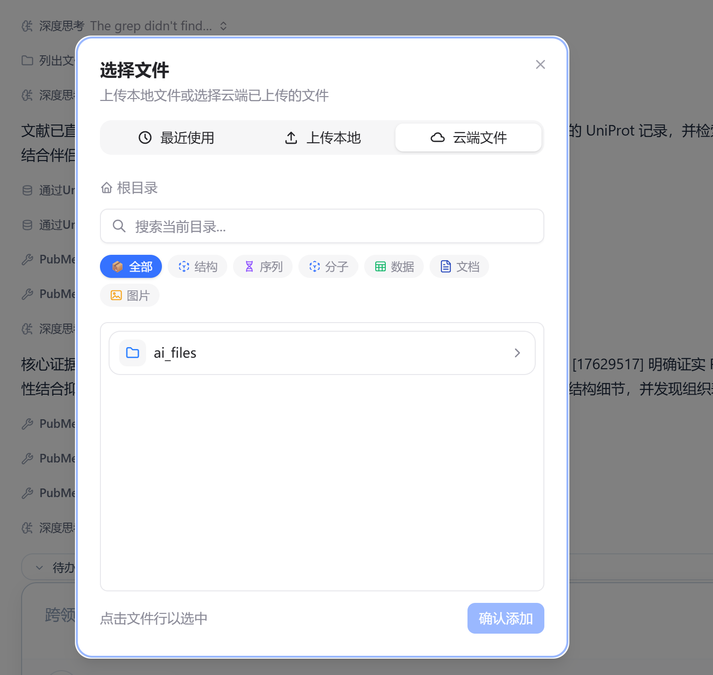This screenshot has width=713, height=675.
Task: Click the brain icon beside 深度思考 The grep
Action: click(x=27, y=26)
